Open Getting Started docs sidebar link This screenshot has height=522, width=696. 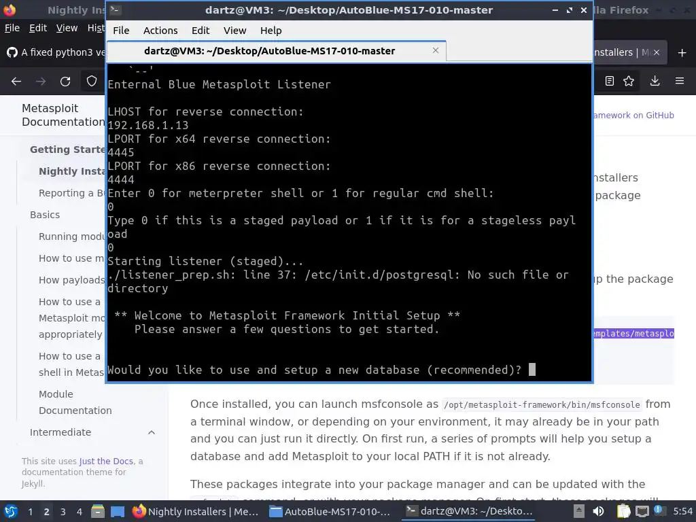click(x=67, y=150)
